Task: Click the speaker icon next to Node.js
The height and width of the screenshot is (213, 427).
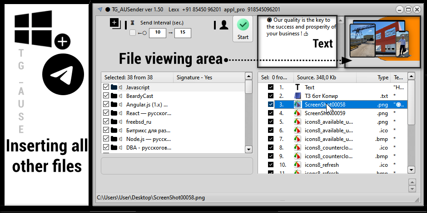Action: pyautogui.click(x=121, y=139)
